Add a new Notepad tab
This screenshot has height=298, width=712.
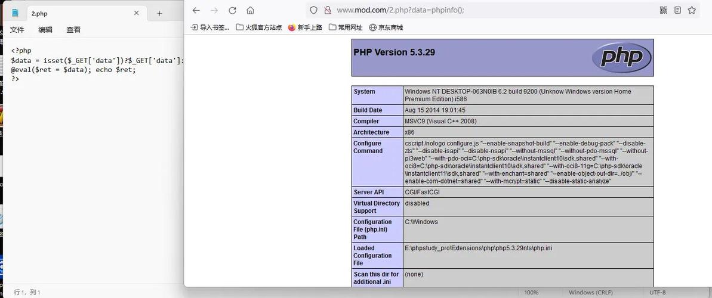[x=159, y=13]
